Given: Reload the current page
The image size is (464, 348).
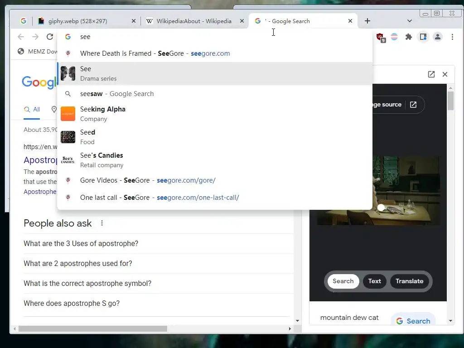Looking at the screenshot, I should coord(50,37).
